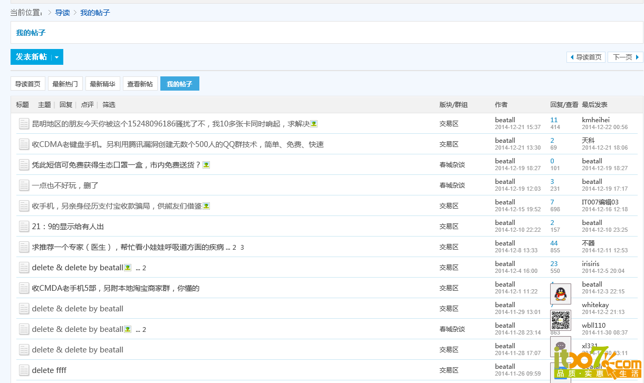Open the 点评 filter dropdown
644x383 pixels.
pyautogui.click(x=88, y=105)
